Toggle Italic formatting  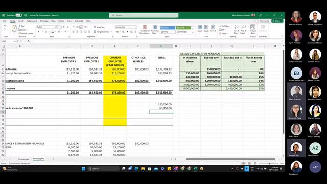[42, 32]
